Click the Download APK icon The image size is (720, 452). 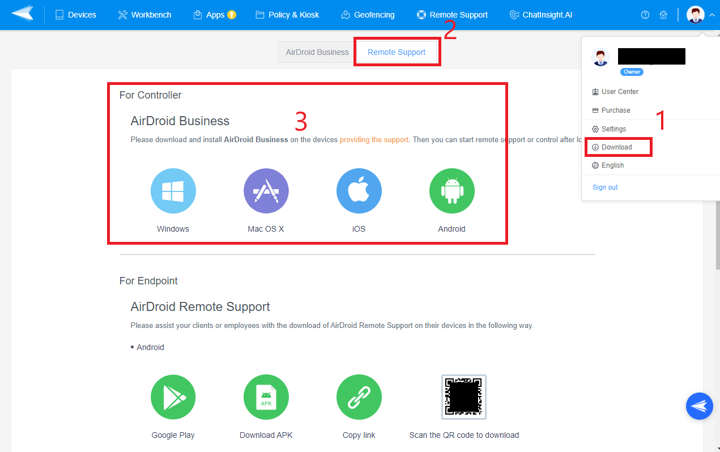click(x=266, y=397)
